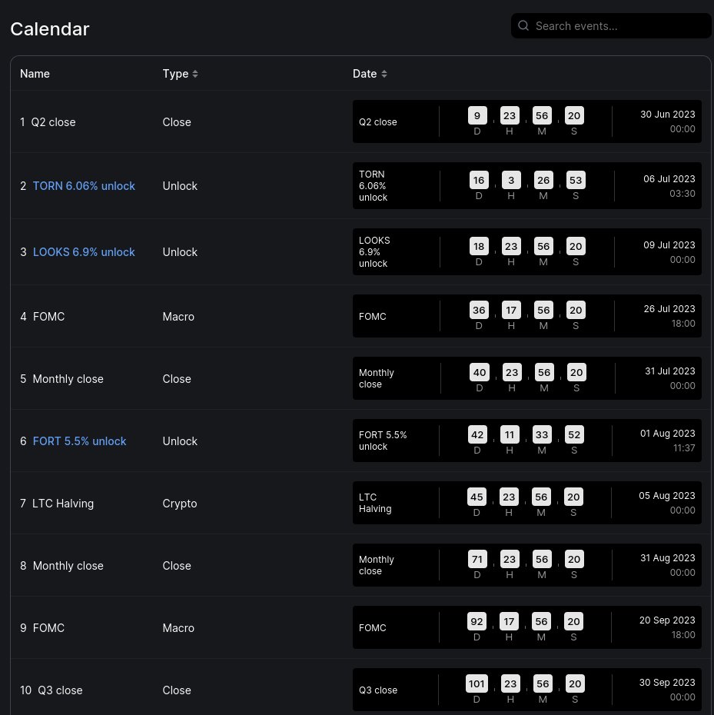The height and width of the screenshot is (715, 714).
Task: Click Close type in Q3 close row
Action: coord(177,690)
